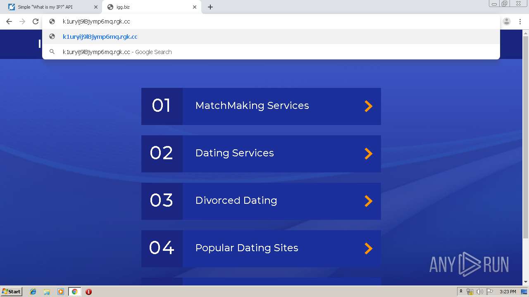Image resolution: width=529 pixels, height=297 pixels.
Task: Click the orange chevron beside Popular Dating Sites
Action: click(x=368, y=248)
